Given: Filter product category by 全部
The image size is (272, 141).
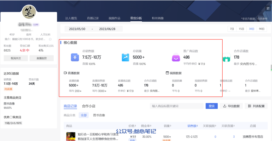Looking at the screenshot, I should tap(84, 115).
